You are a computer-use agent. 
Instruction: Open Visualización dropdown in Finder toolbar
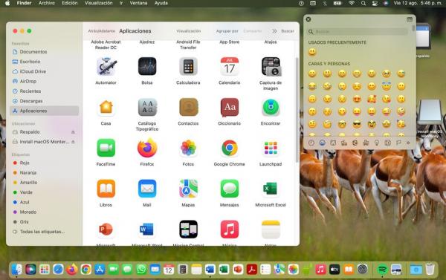[188, 31]
